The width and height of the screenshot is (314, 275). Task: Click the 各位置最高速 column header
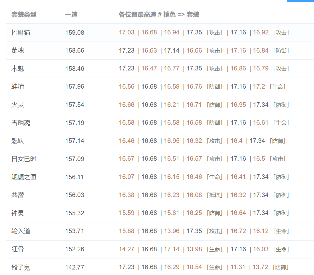click(159, 15)
